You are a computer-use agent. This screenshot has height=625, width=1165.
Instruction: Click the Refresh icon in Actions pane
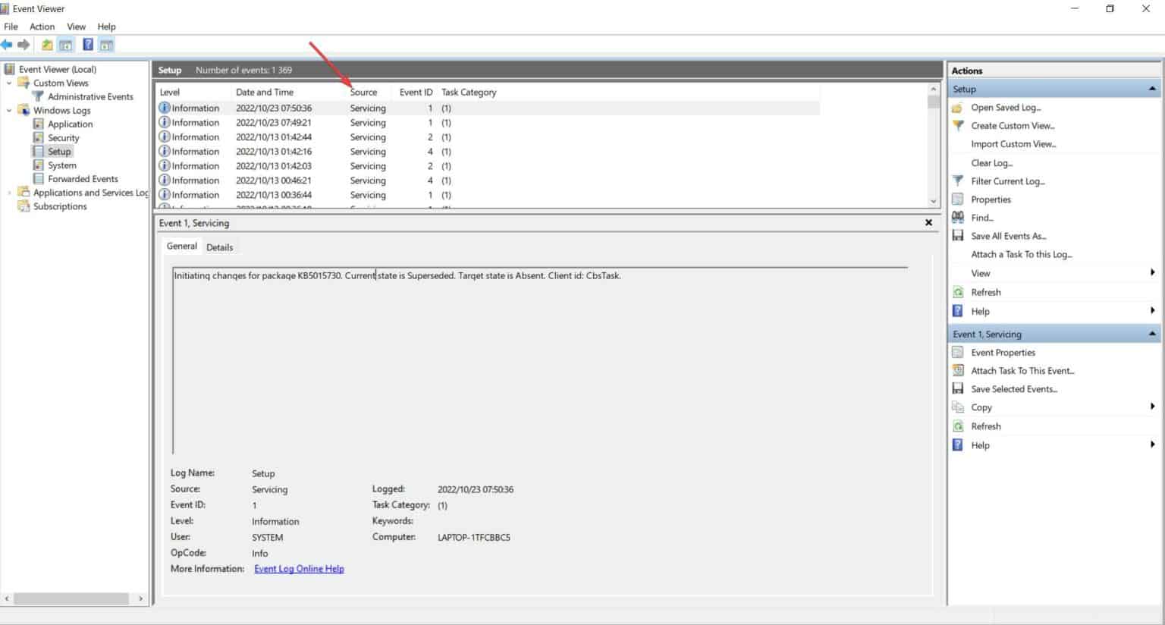(x=957, y=291)
